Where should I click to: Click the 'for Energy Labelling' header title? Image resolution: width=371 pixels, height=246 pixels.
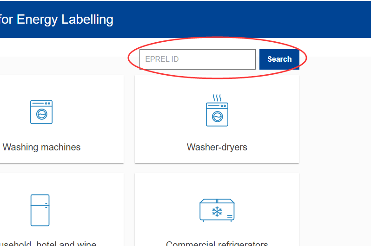click(56, 19)
